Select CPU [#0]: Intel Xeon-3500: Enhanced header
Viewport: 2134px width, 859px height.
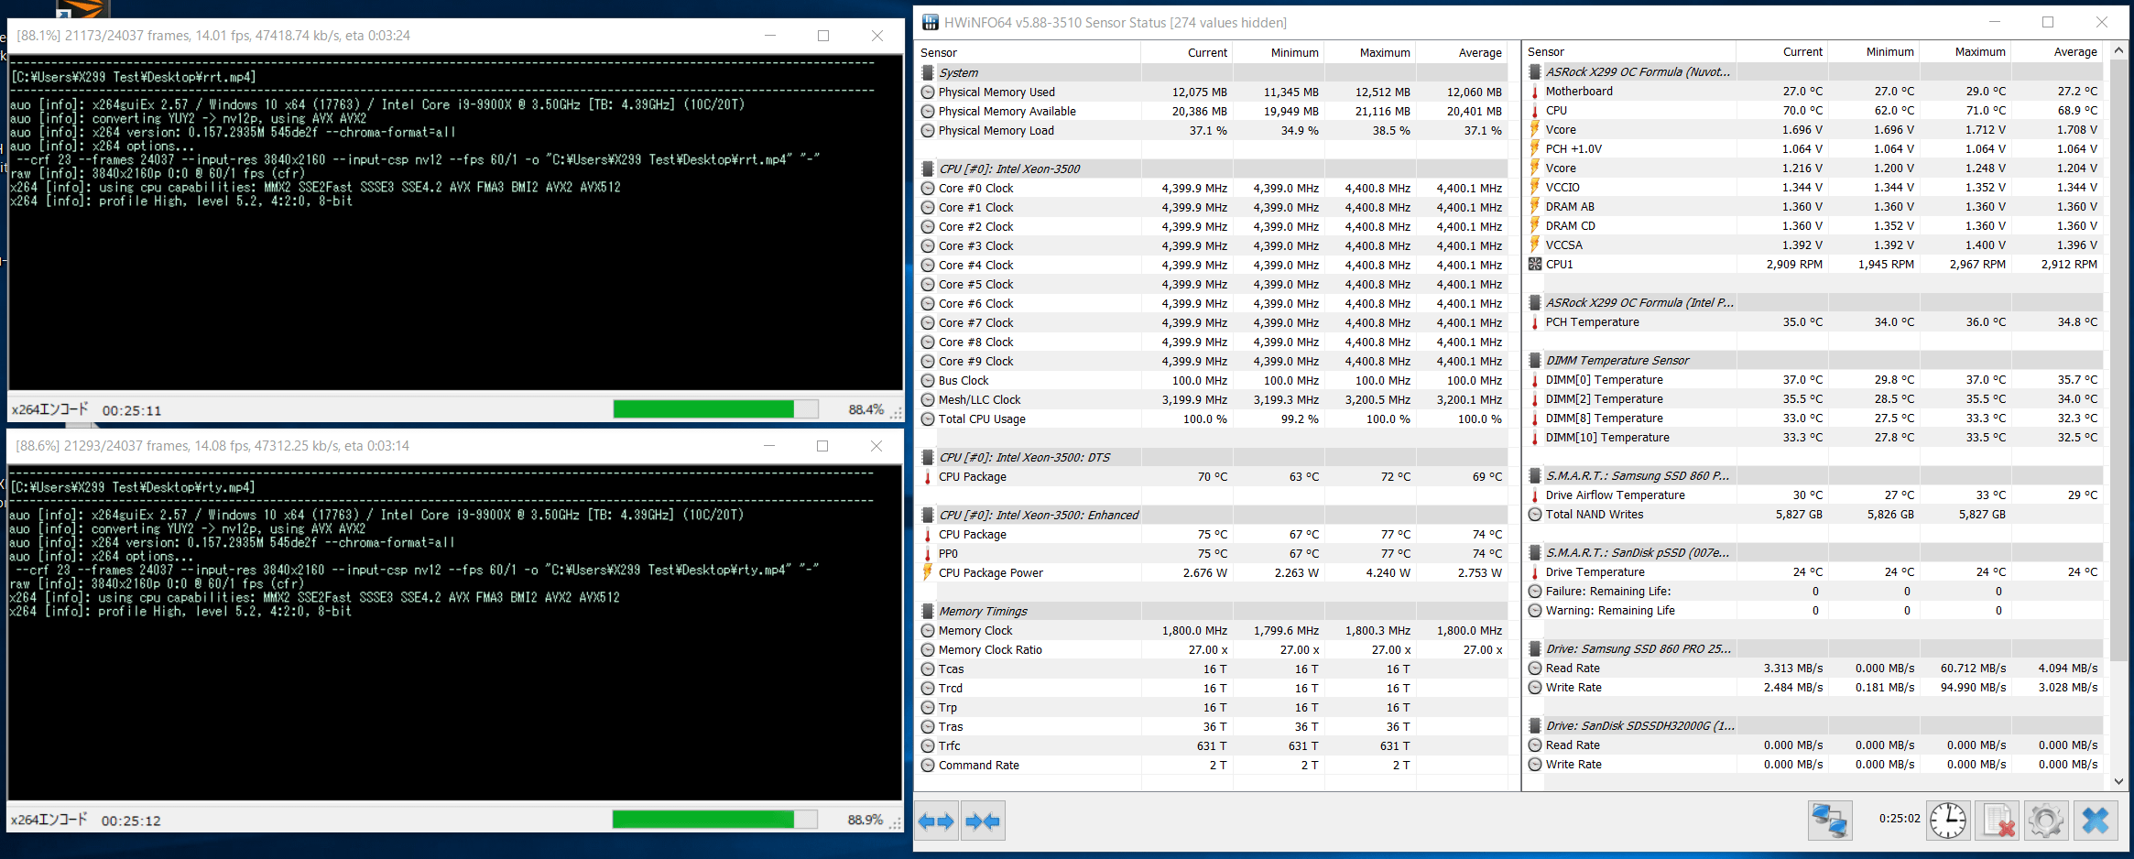[x=1039, y=516]
